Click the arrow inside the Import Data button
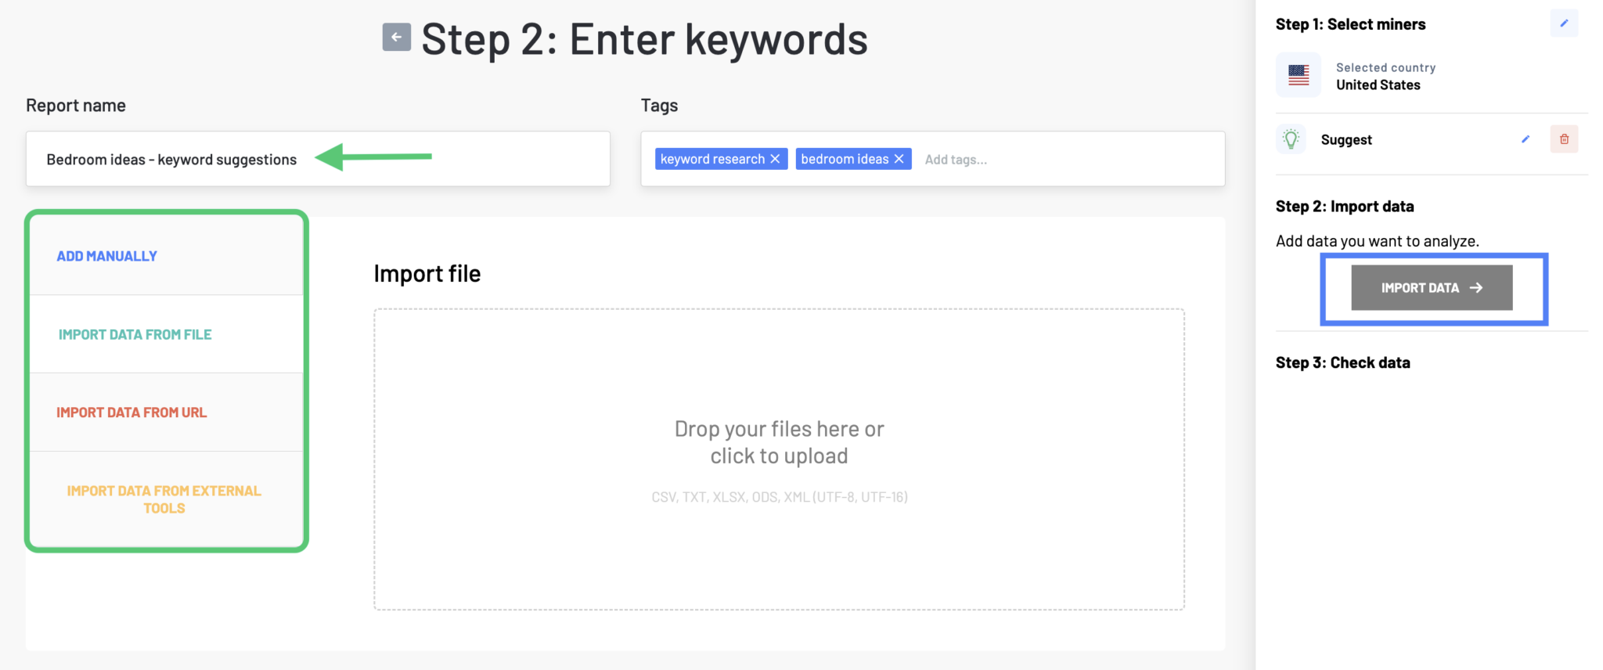1603x670 pixels. (1478, 287)
